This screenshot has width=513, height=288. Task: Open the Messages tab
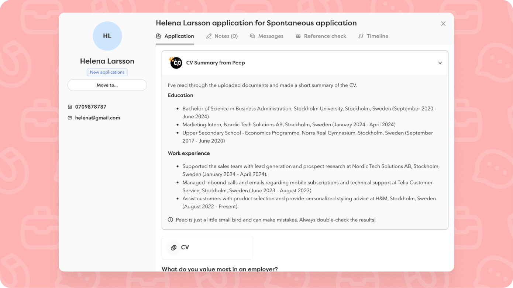pyautogui.click(x=267, y=36)
